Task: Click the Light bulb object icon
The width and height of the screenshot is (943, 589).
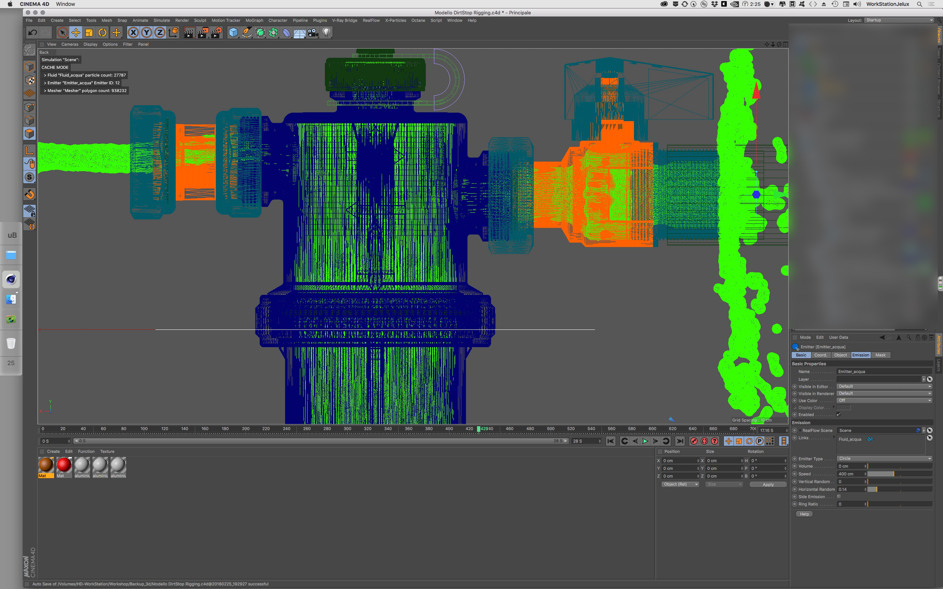Action: [x=326, y=33]
